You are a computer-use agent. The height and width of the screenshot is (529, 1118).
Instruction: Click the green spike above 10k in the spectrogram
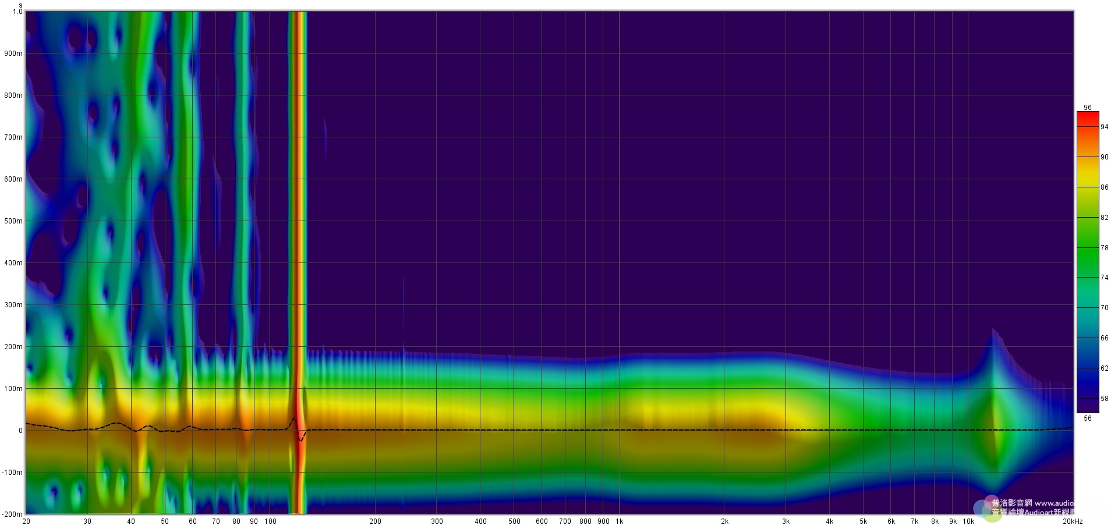pos(993,411)
